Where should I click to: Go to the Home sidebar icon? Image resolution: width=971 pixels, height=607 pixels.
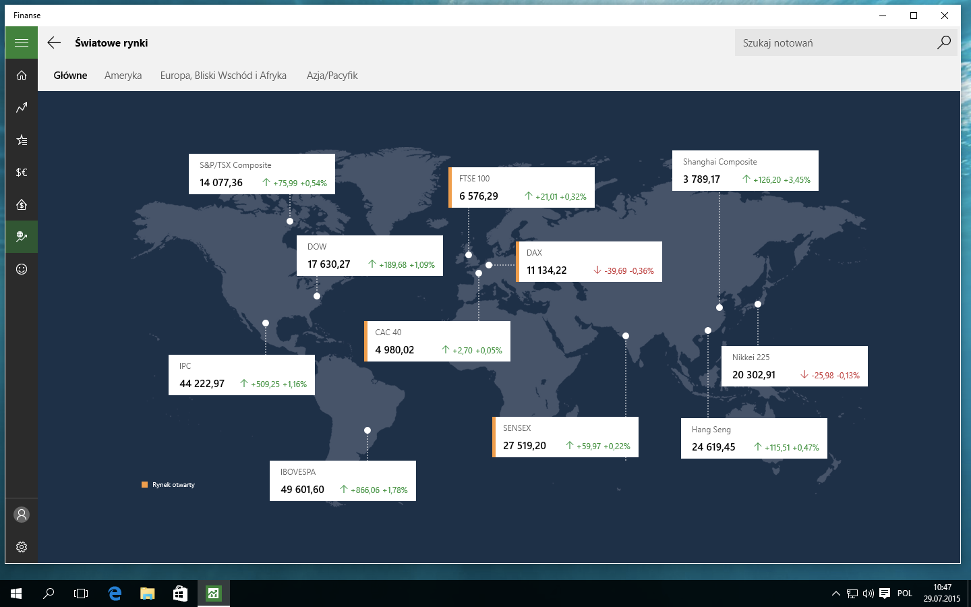click(x=22, y=75)
